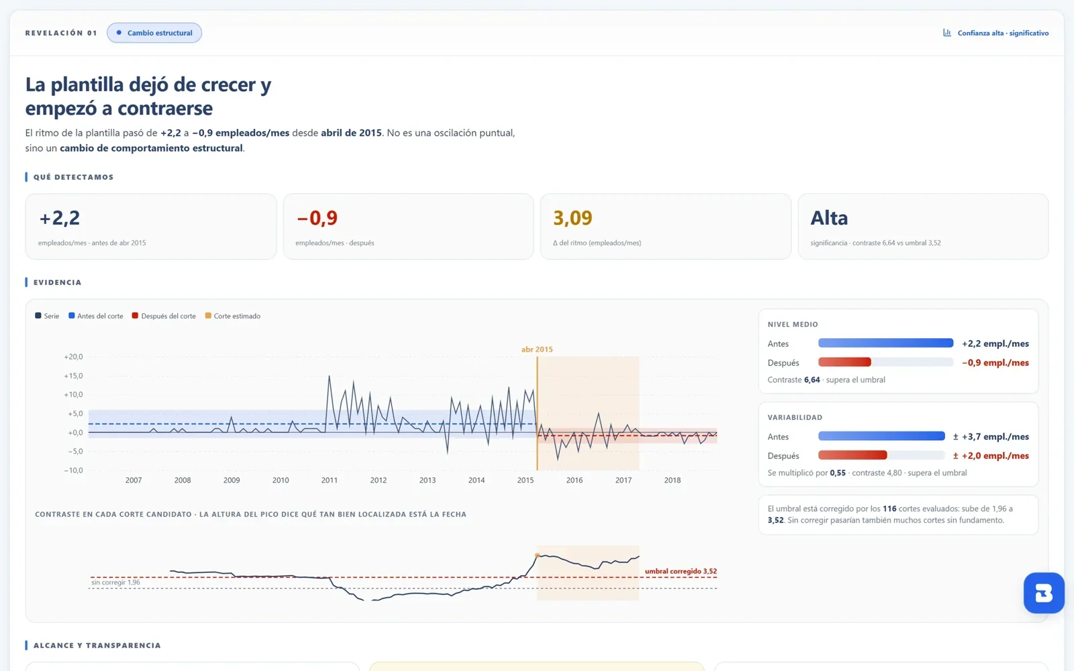Click the VARIABILIDAD panel title
The height and width of the screenshot is (671, 1074).
(x=795, y=417)
